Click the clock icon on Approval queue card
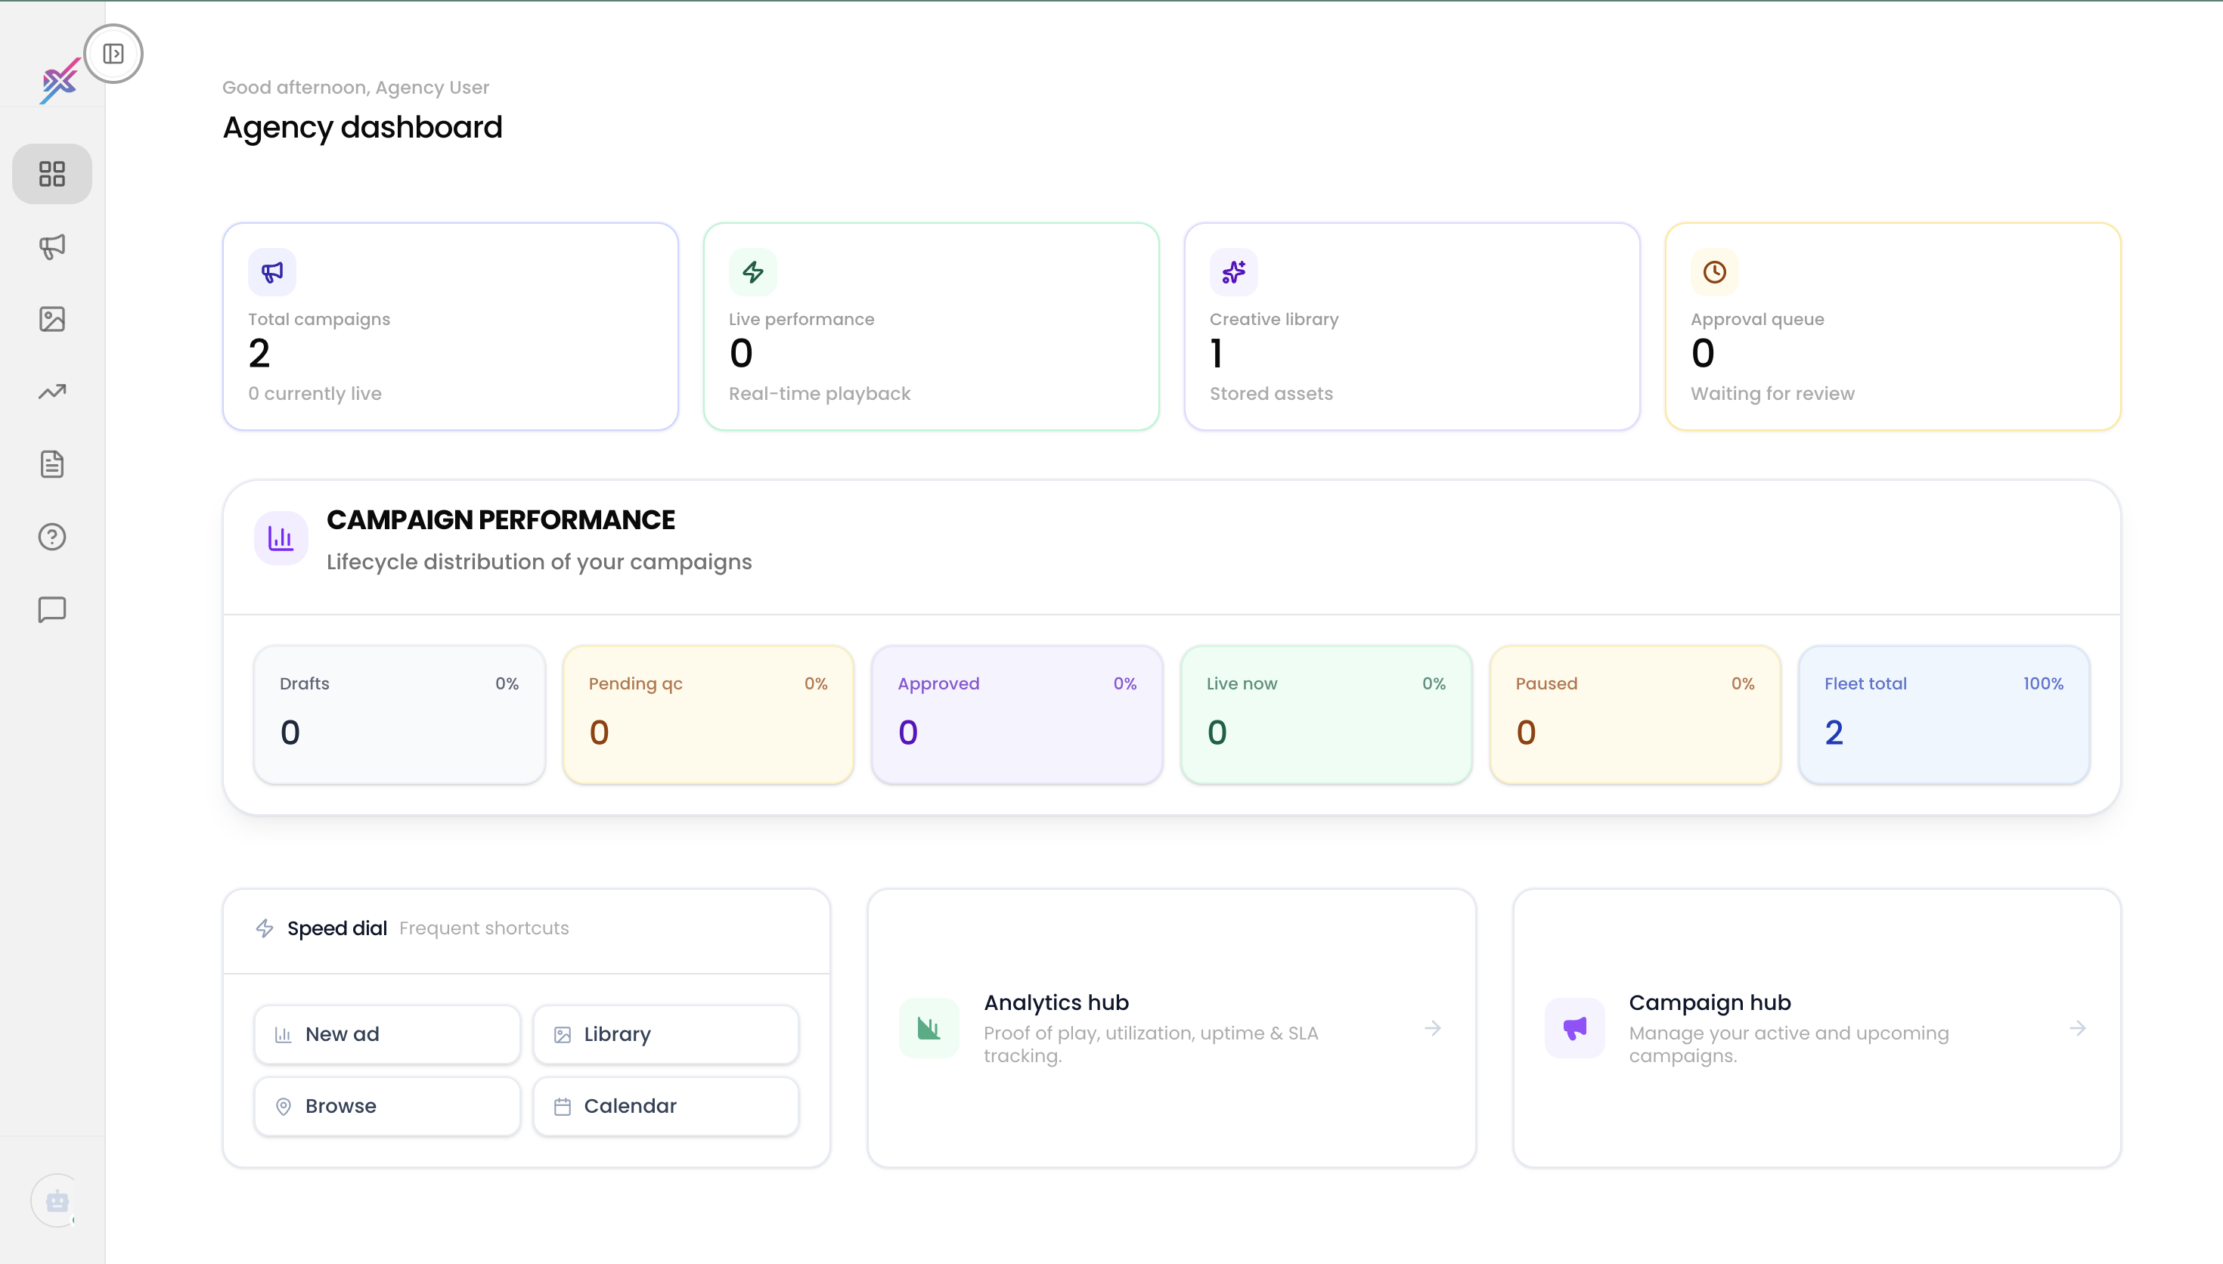 coord(1714,273)
